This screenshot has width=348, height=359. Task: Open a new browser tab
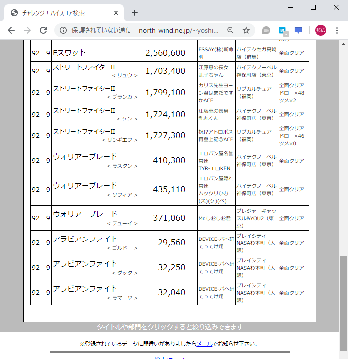[135, 13]
